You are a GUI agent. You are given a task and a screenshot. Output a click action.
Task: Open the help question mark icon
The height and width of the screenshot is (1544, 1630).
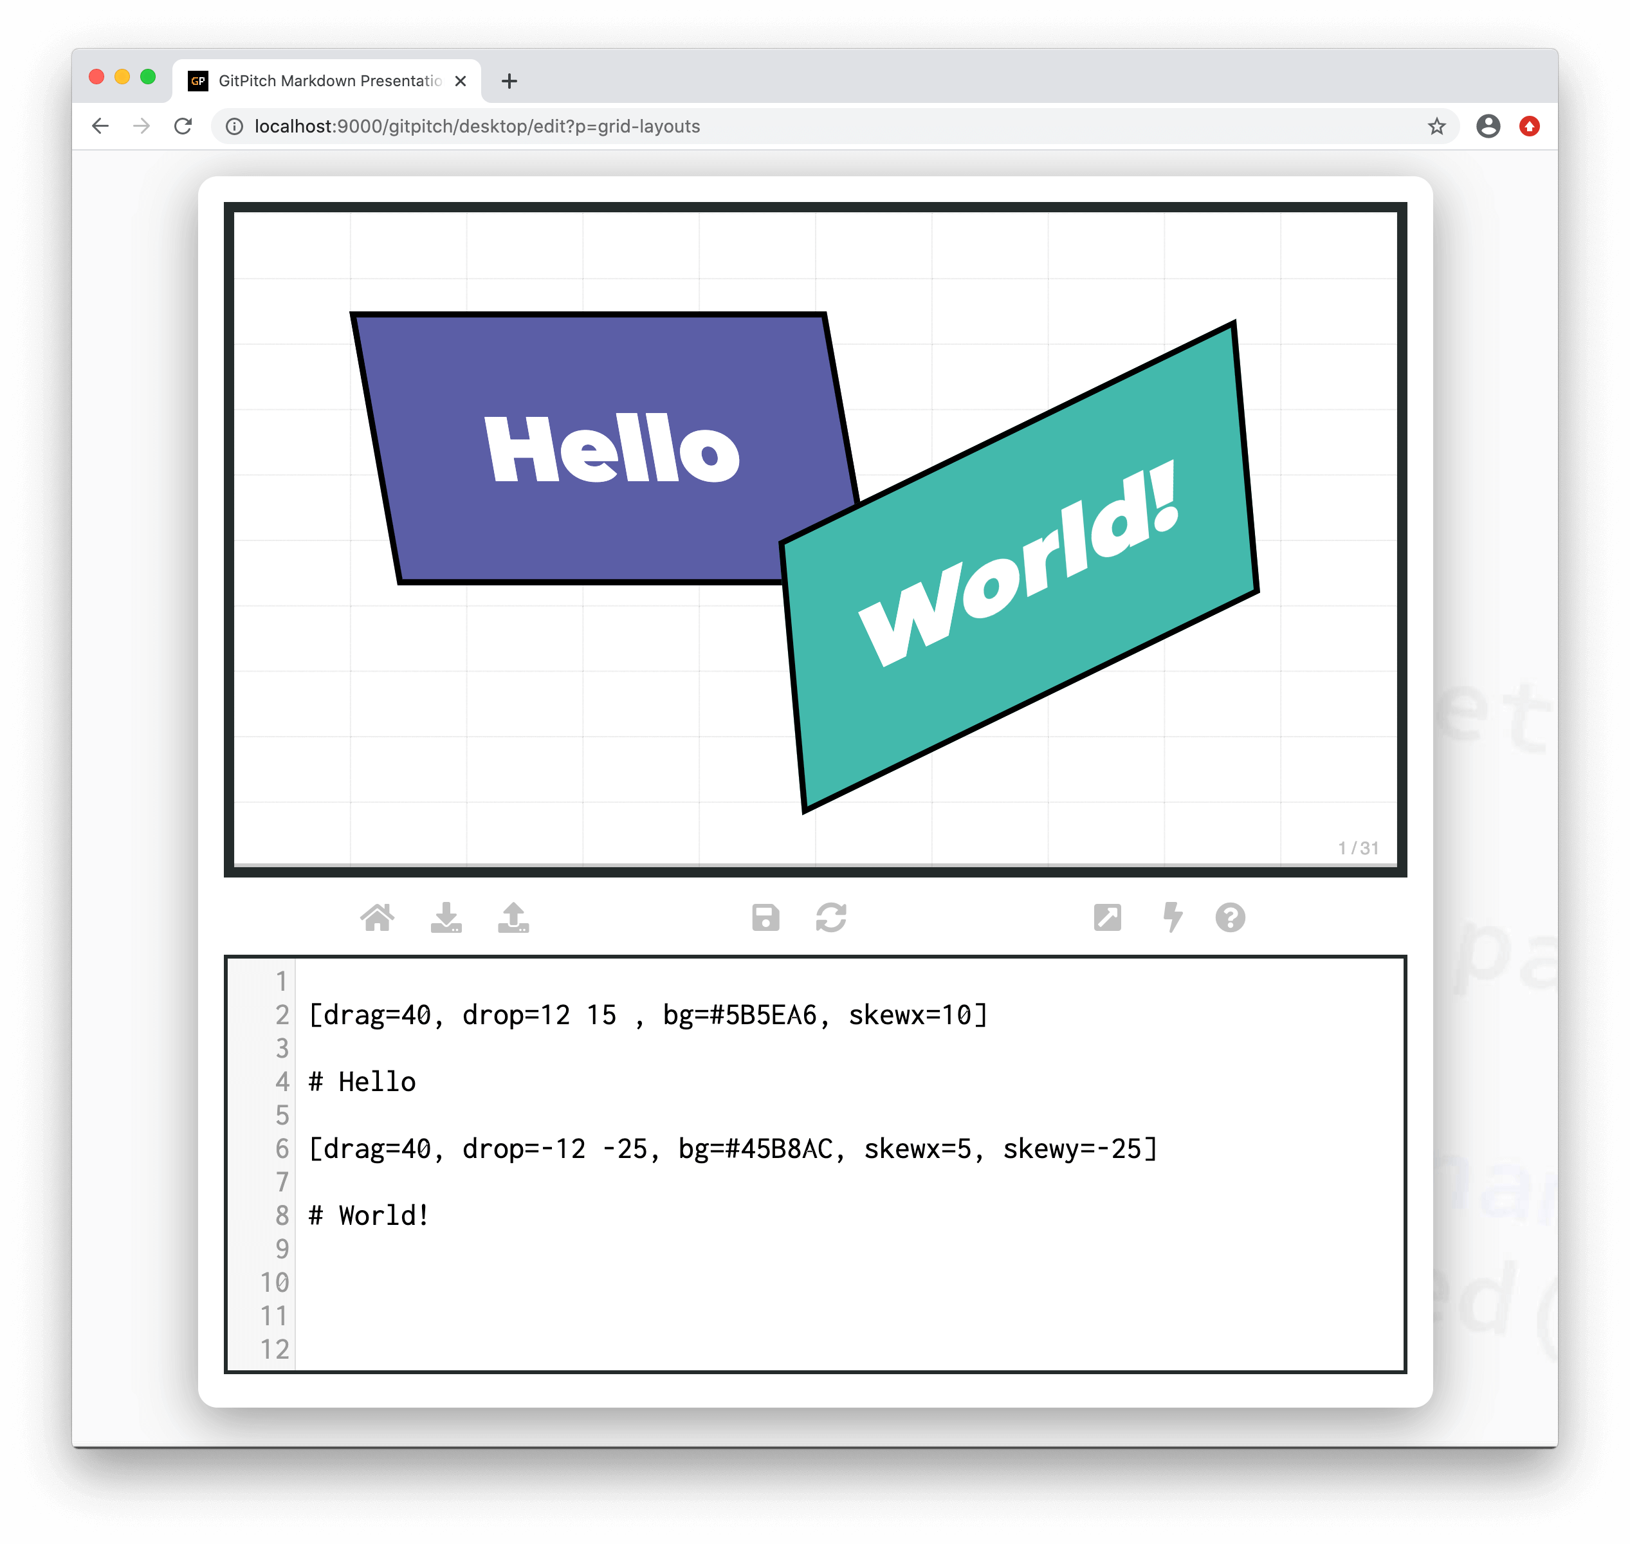[x=1230, y=917]
